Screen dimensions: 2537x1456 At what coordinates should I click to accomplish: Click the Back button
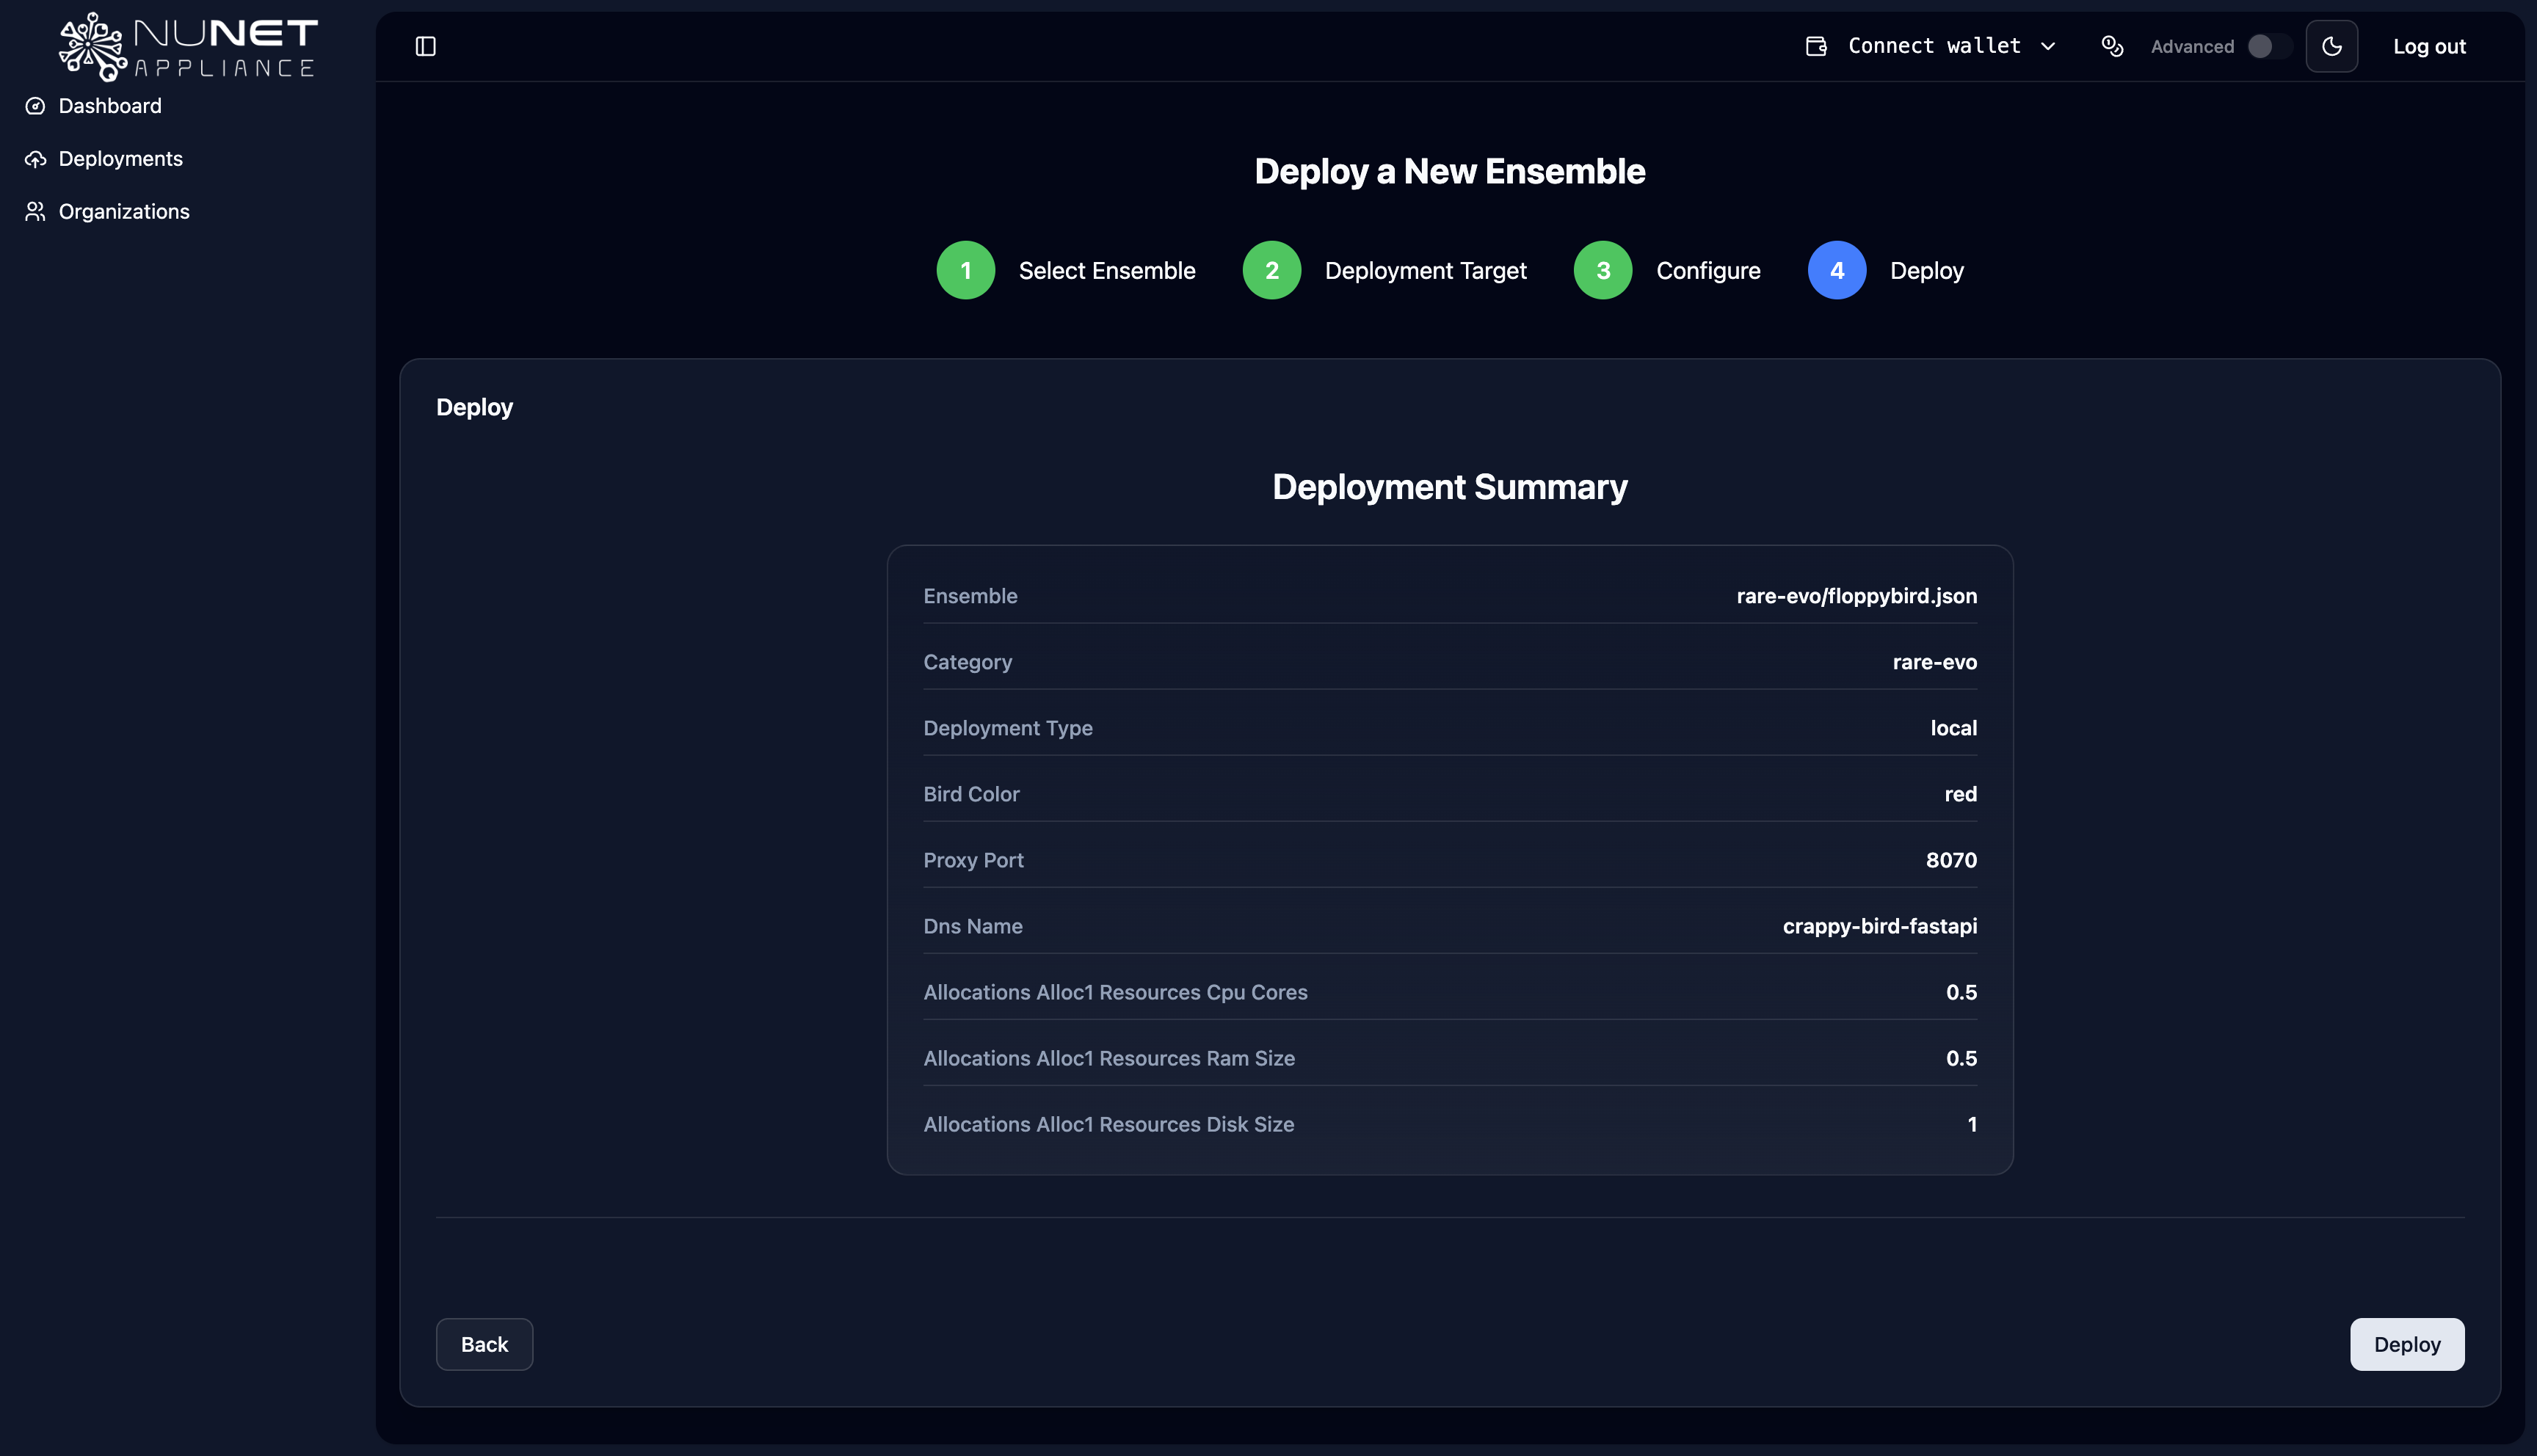484,1344
